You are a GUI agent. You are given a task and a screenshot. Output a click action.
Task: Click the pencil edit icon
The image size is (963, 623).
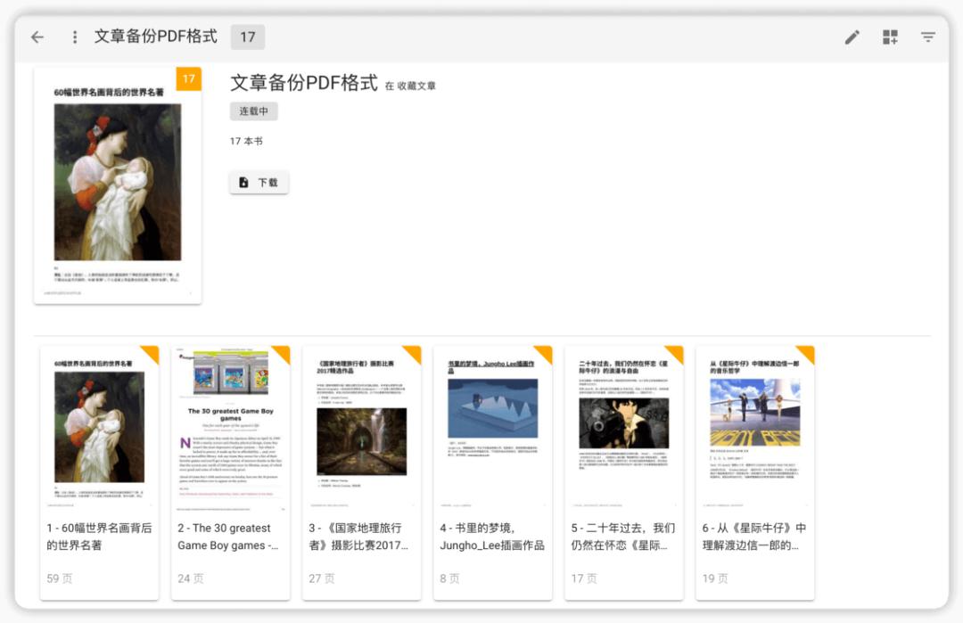[x=852, y=37]
